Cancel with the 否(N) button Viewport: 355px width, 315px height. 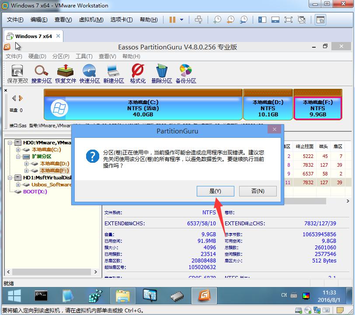point(258,191)
